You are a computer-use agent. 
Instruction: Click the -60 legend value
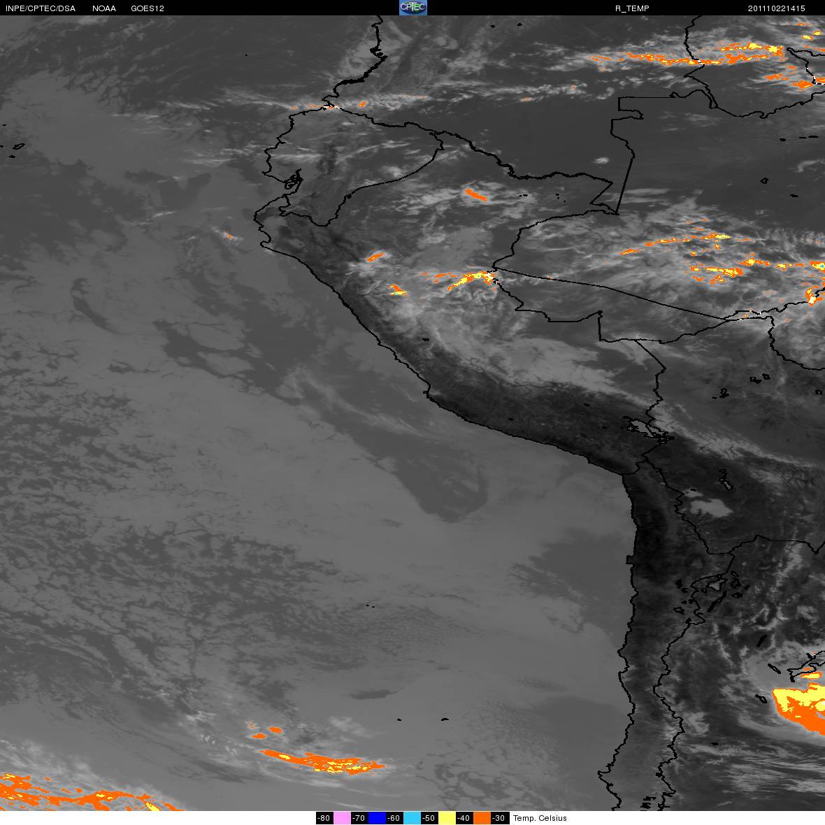pos(394,818)
